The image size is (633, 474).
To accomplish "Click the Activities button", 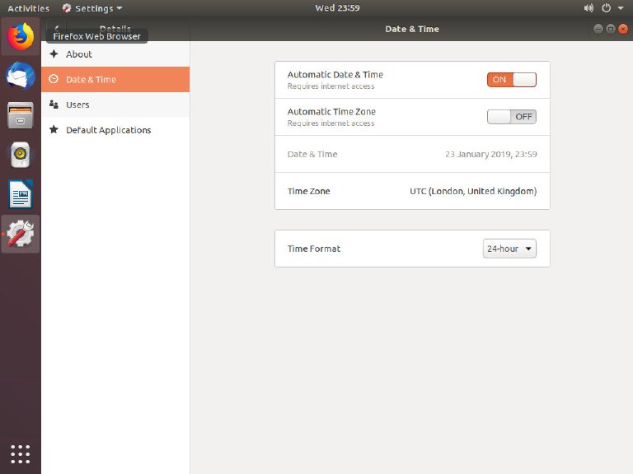I will 28,8.
